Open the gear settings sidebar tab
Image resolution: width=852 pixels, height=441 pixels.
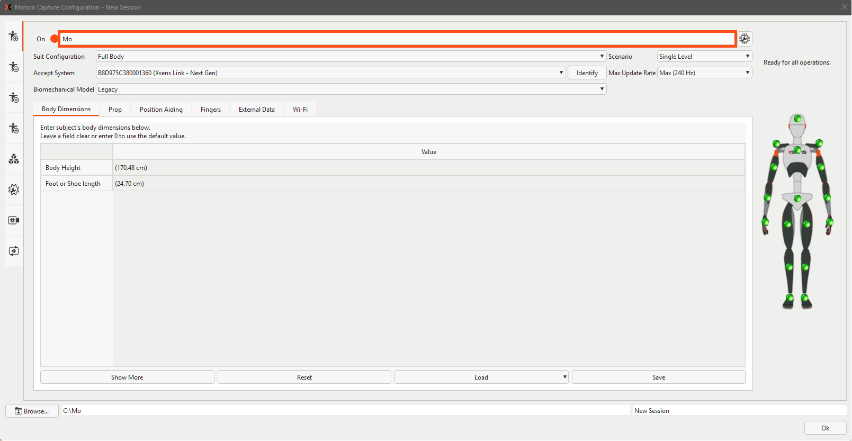pyautogui.click(x=14, y=190)
